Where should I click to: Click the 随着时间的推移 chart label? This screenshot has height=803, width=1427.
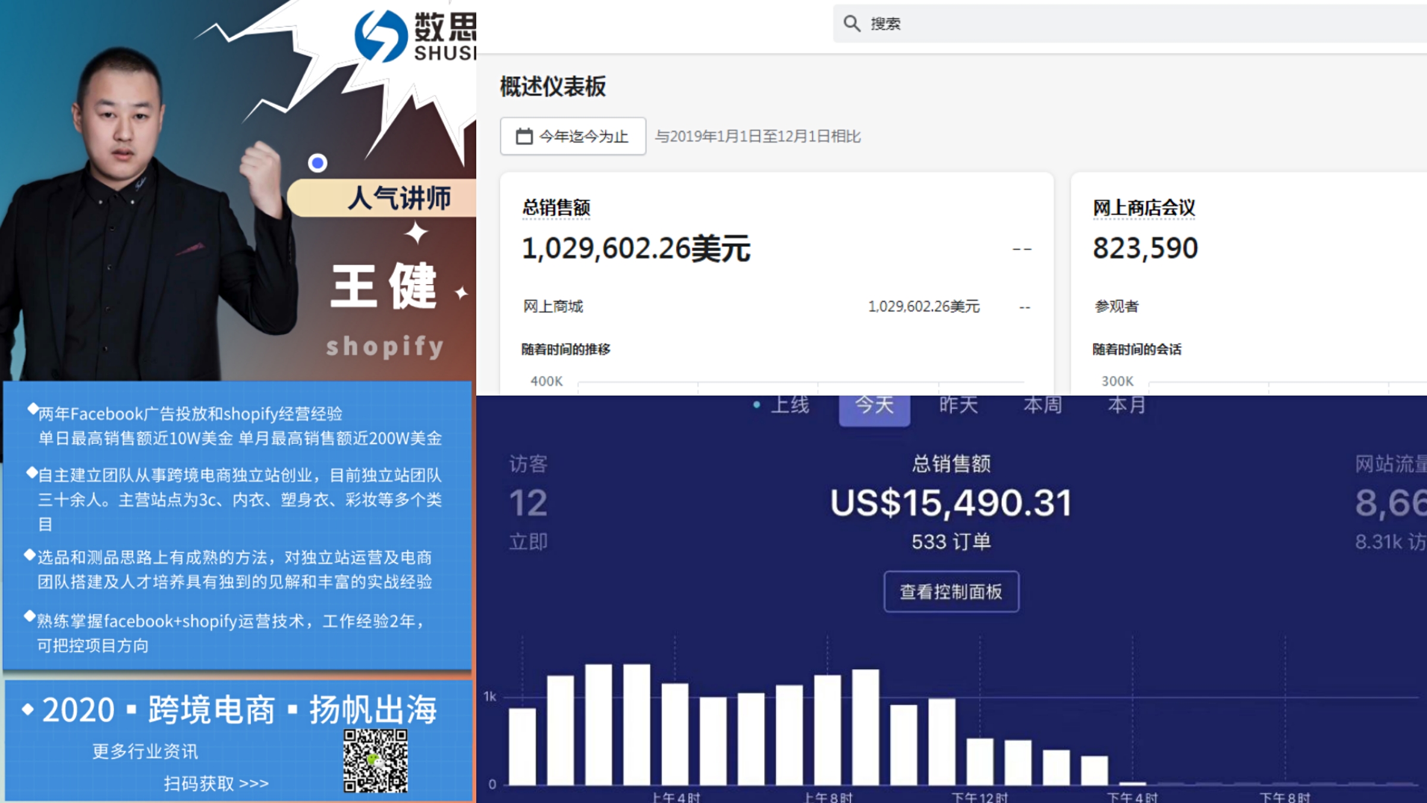click(566, 349)
